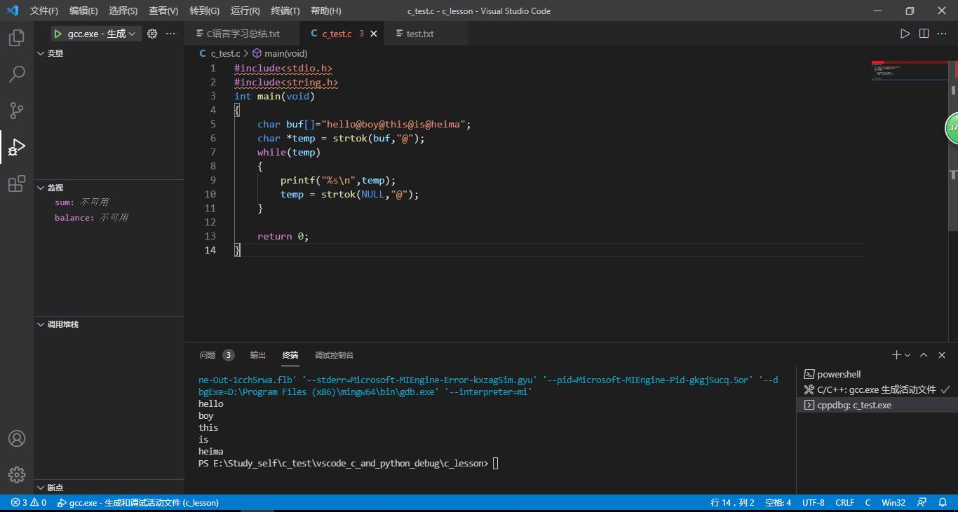Select the powershell terminal entry

click(877, 374)
